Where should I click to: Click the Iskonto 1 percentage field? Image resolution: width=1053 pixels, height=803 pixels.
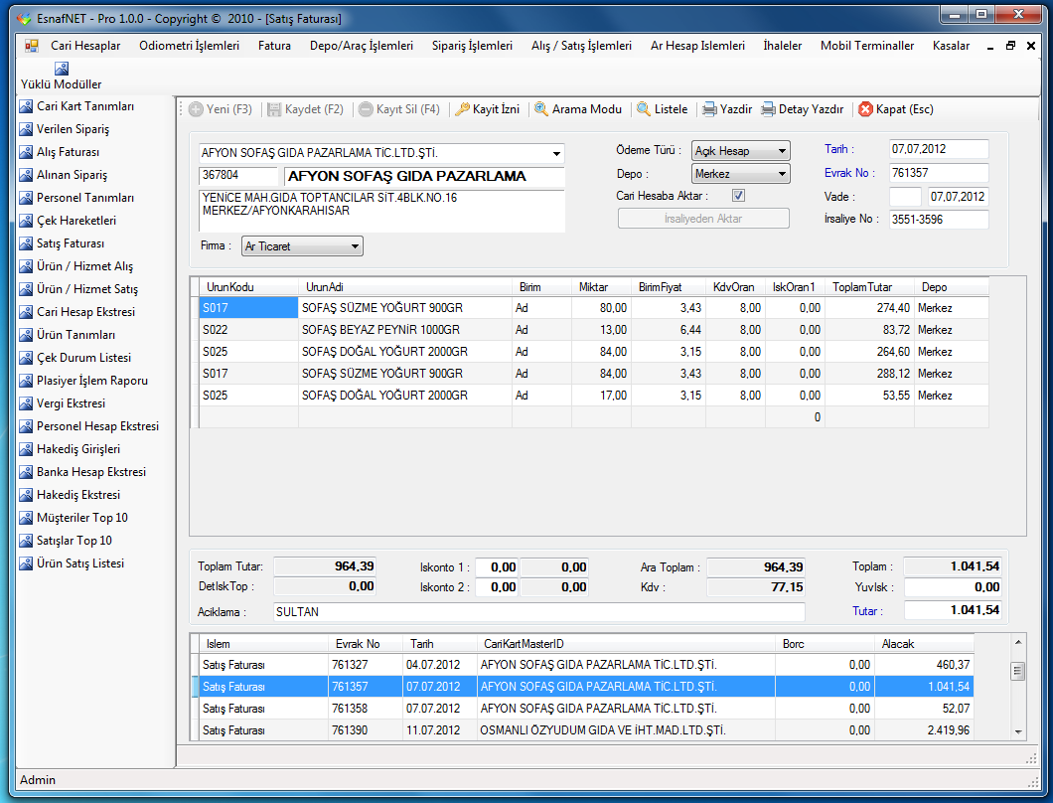(497, 567)
